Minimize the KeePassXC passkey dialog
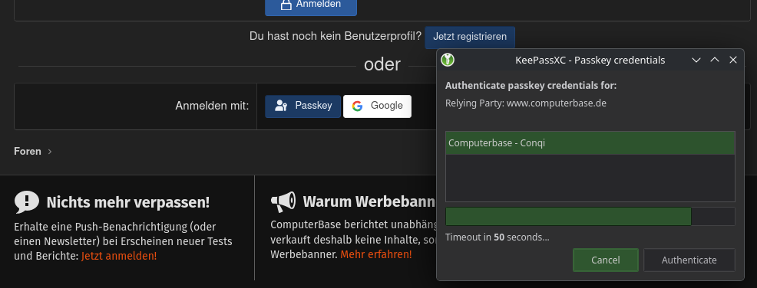The image size is (757, 288). point(696,61)
